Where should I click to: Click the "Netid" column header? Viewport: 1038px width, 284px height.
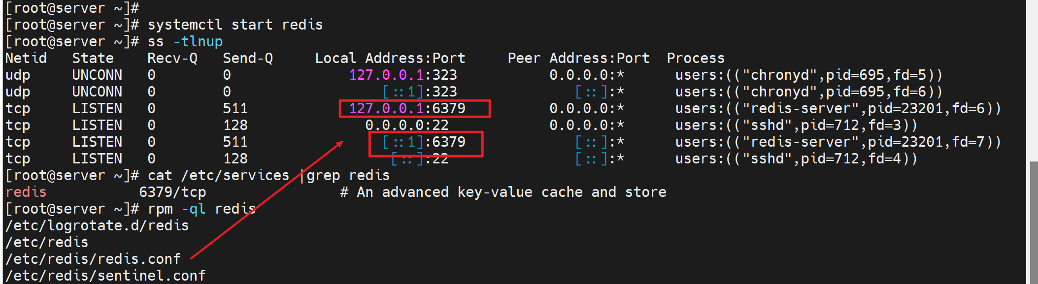pyautogui.click(x=26, y=58)
